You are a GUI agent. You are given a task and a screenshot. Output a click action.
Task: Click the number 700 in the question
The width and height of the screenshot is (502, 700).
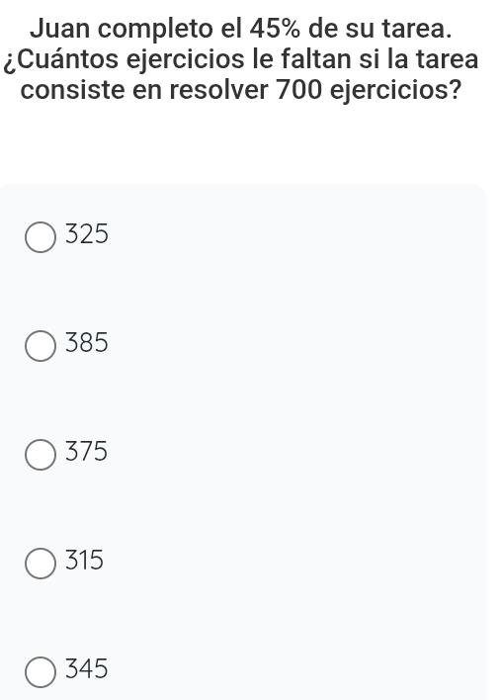pos(299,90)
